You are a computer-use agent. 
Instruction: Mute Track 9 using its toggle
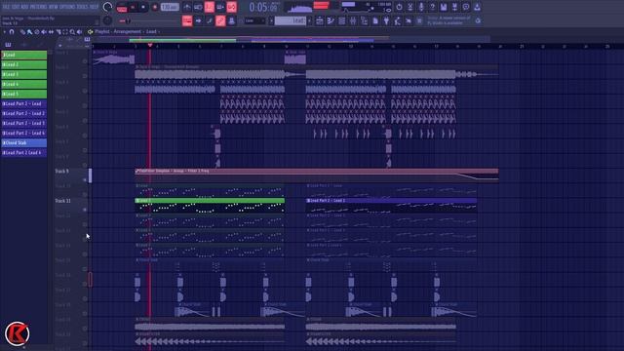(85, 179)
